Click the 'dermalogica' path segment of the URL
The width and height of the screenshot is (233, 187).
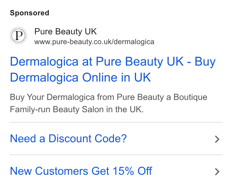pyautogui.click(x=134, y=42)
